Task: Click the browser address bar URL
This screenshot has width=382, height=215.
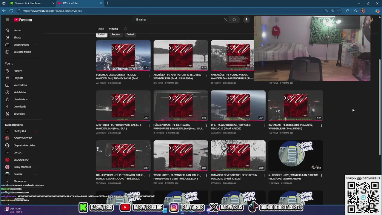Action: tap(52, 11)
